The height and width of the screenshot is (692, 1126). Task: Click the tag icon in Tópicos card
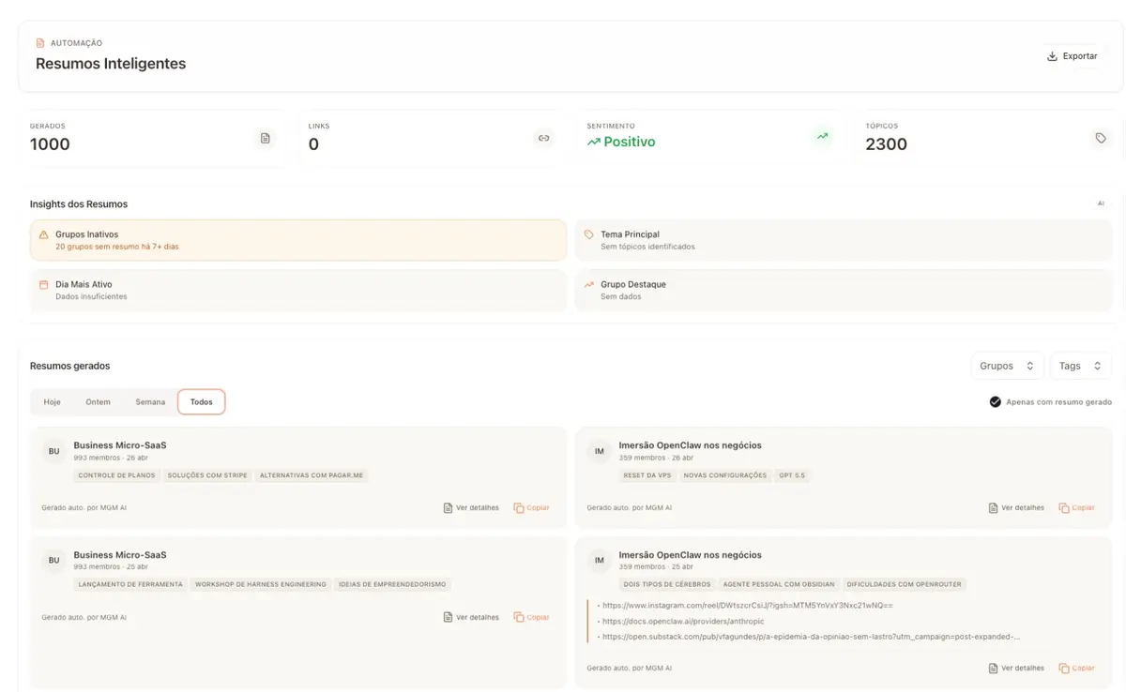[x=1101, y=138]
